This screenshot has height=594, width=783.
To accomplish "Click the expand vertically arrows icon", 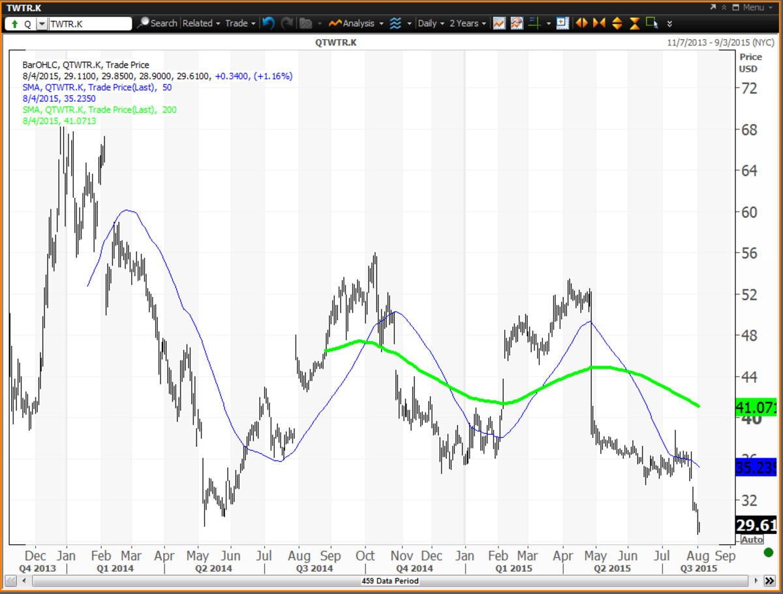I will pos(617,23).
